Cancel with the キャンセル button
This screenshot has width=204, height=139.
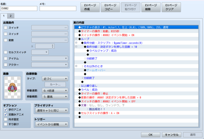point(172,135)
